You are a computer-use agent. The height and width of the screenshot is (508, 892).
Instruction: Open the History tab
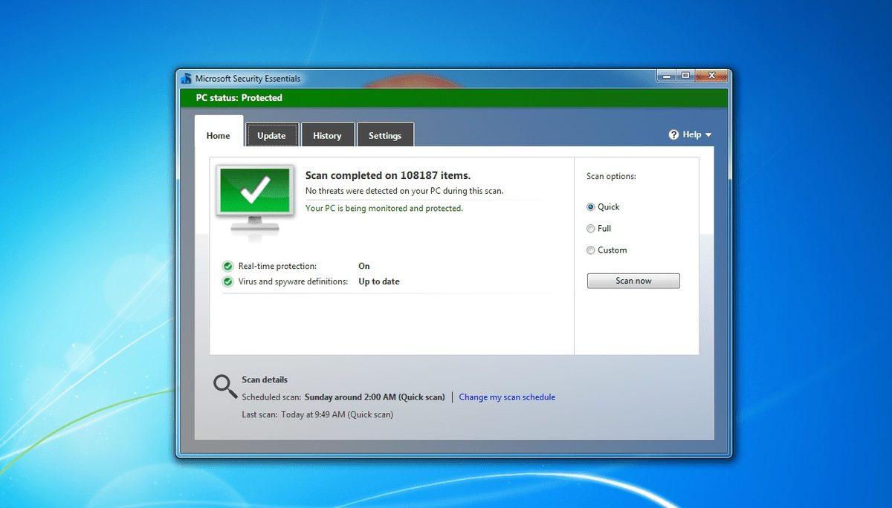click(x=328, y=134)
